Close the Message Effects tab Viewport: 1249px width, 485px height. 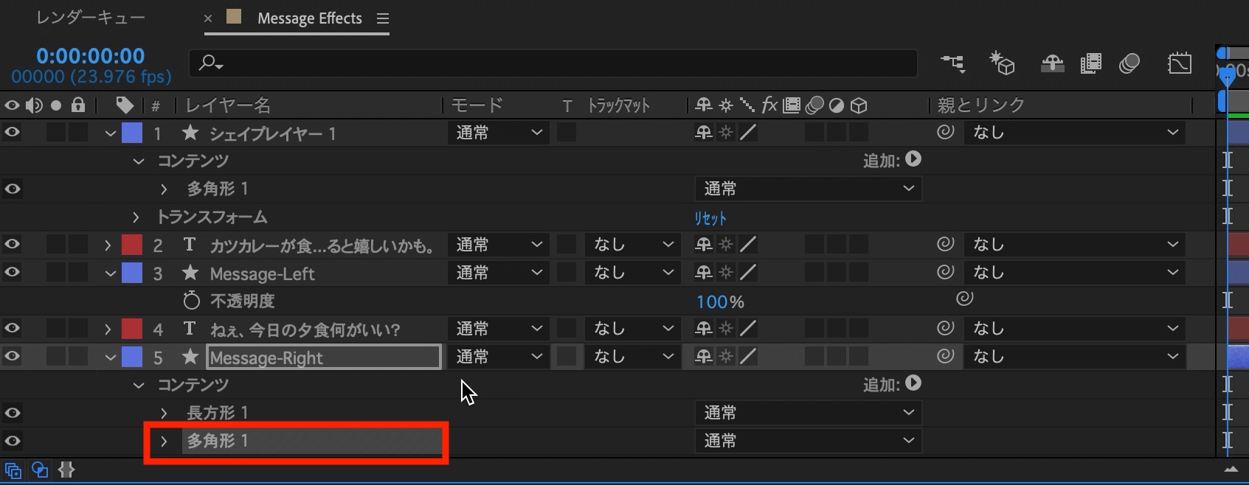(x=208, y=18)
